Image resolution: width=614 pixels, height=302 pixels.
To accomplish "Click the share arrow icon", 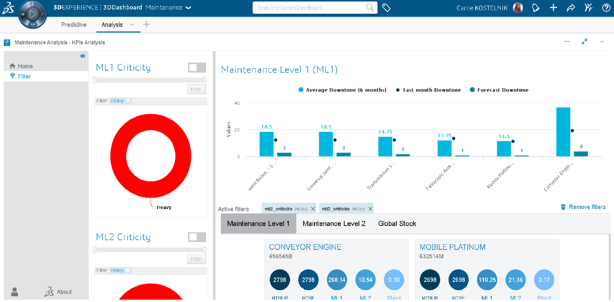I will point(571,8).
